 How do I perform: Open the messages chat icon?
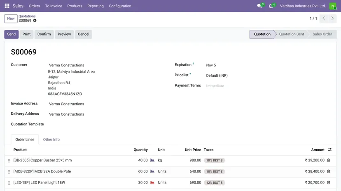click(x=259, y=6)
